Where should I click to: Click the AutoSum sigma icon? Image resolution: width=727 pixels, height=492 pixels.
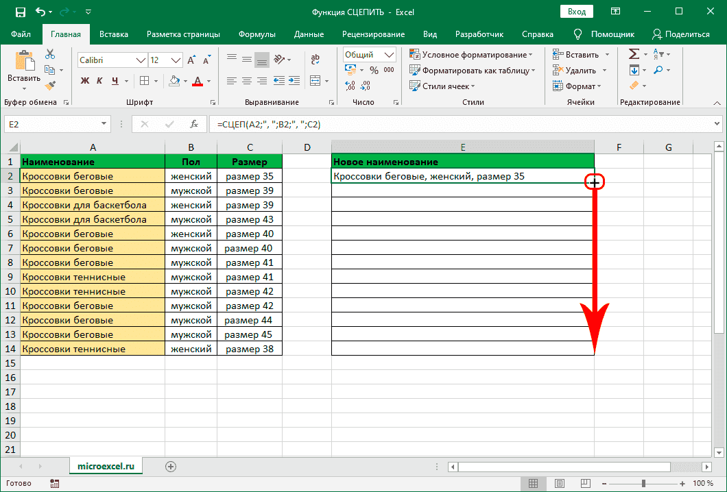(634, 55)
